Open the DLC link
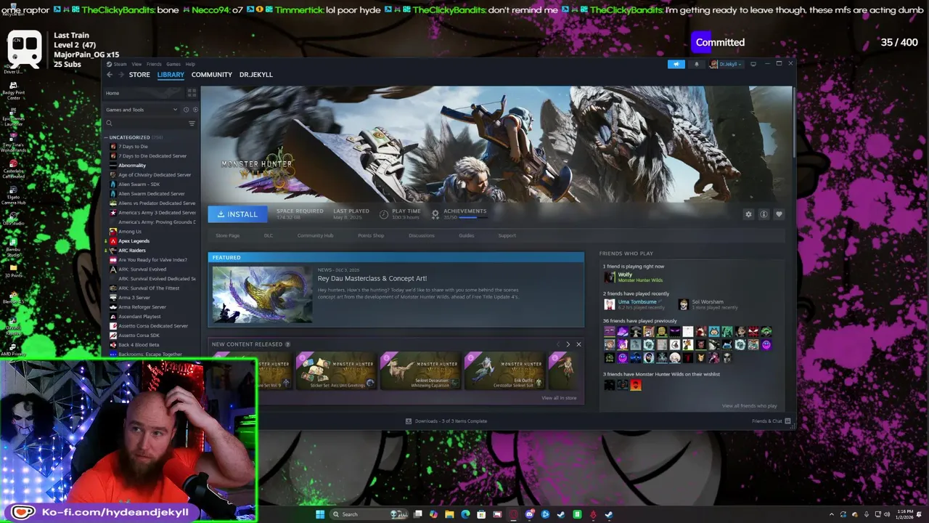 [269, 235]
